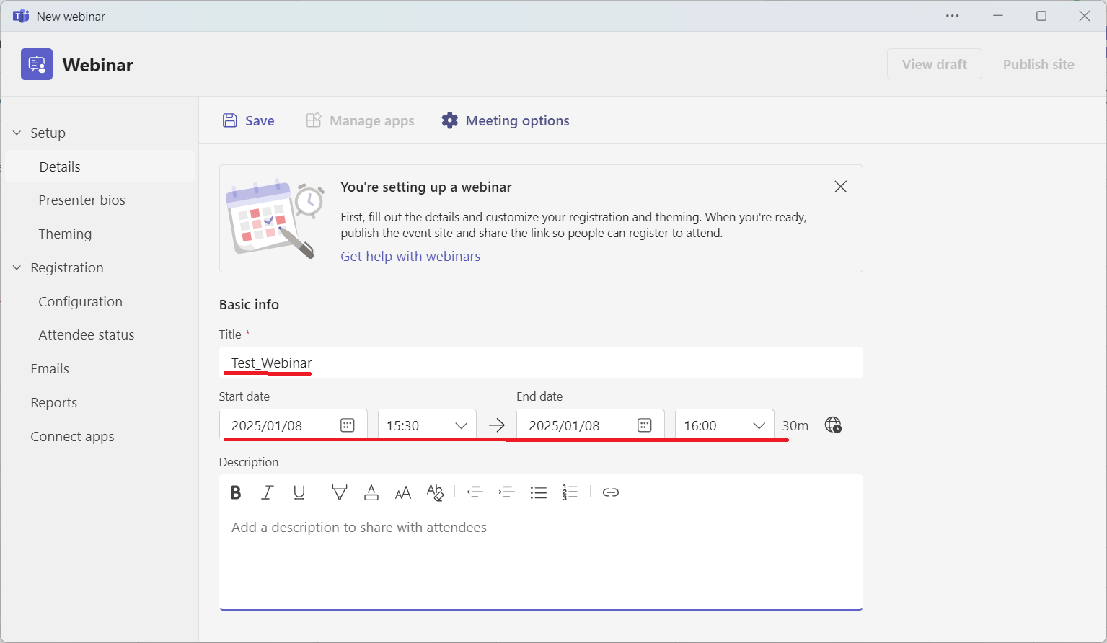
Task: Apply underline formatting
Action: click(x=299, y=492)
